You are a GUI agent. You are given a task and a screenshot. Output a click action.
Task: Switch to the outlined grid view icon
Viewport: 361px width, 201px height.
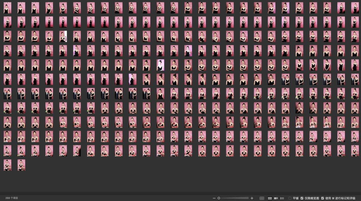pos(262,198)
